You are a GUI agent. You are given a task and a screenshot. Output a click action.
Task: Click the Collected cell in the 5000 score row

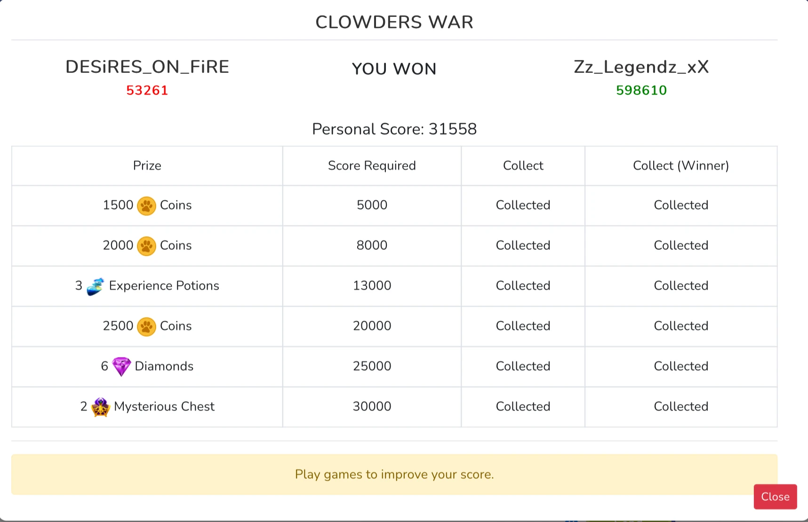pos(522,206)
